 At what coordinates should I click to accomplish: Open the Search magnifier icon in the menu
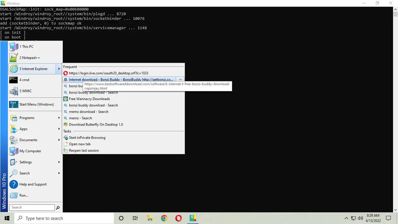pos(13,173)
